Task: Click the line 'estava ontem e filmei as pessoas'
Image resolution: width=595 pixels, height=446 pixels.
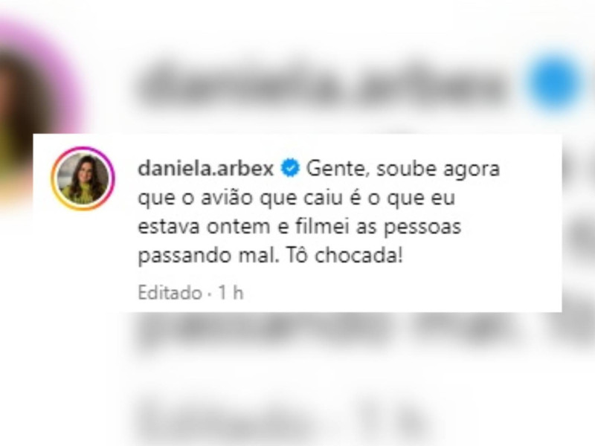Action: (300, 227)
